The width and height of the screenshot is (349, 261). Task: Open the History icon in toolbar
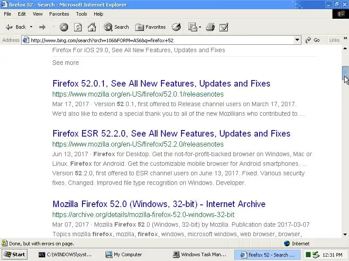pyautogui.click(x=176, y=27)
